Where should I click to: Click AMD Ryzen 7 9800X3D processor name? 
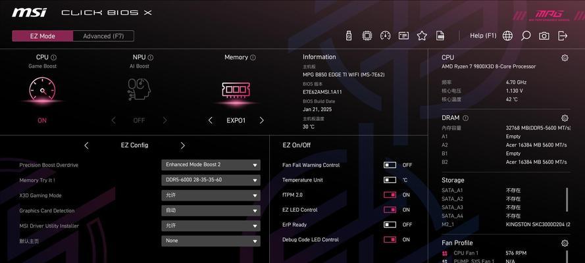489,66
